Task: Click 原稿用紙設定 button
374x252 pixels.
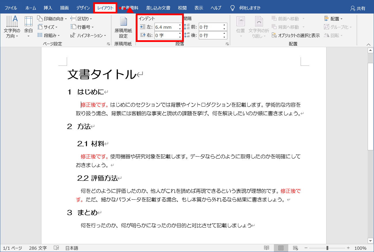Action: [x=123, y=28]
